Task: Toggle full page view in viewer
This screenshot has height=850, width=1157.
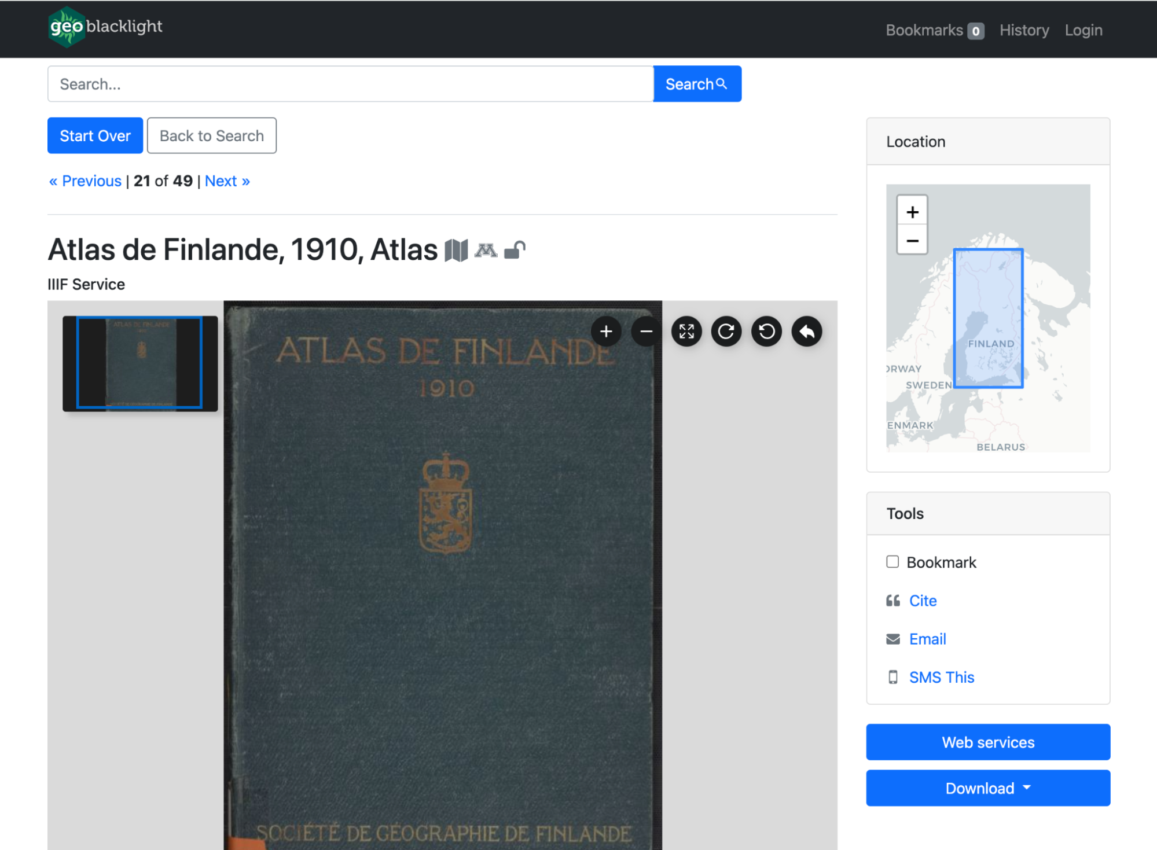Action: coord(686,332)
